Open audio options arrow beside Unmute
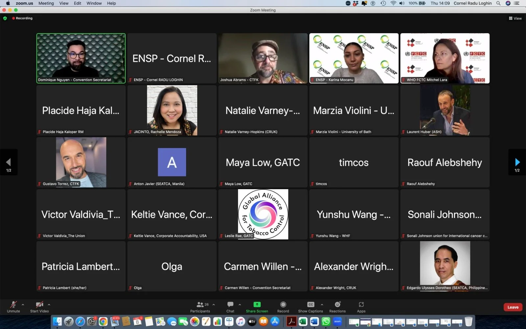 [x=23, y=305]
